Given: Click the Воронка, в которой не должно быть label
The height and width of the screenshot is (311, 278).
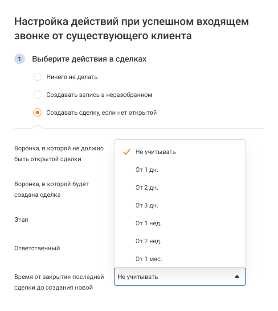Looking at the screenshot, I should point(59,153).
